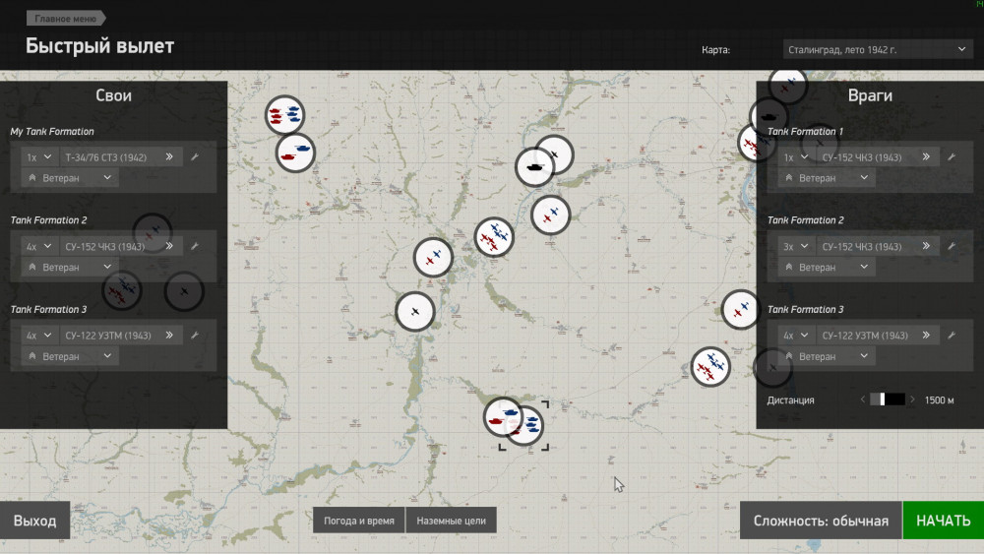Select the multi-tank battle icon at the map's north-west
The height and width of the screenshot is (554, 984).
(284, 115)
